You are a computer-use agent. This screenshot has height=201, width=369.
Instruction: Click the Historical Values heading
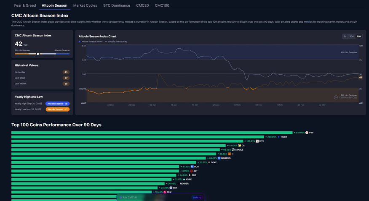[x=27, y=65]
